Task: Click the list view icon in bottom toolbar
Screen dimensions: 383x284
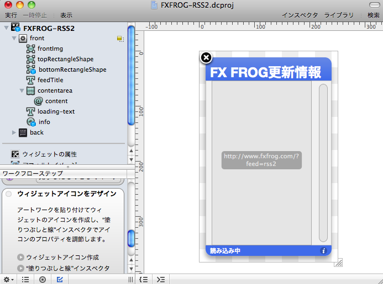Action: (x=25, y=279)
